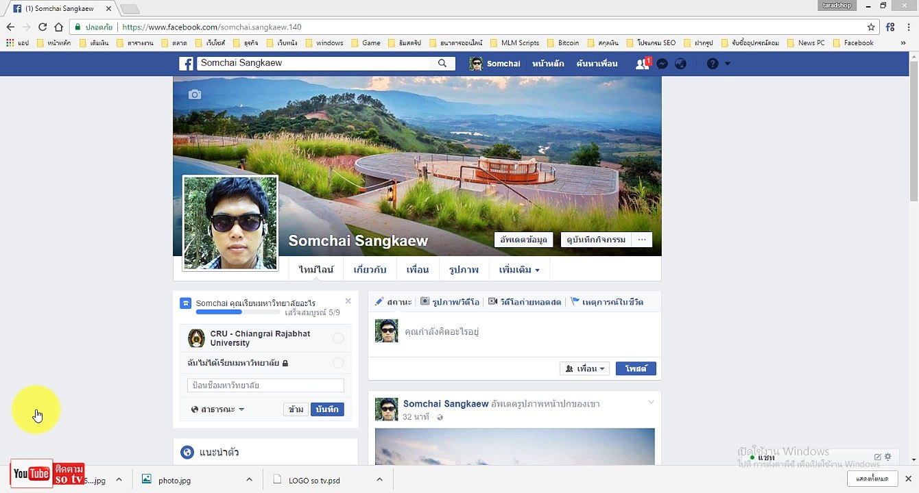
Task: Click the f8 extension icon
Action: pyautogui.click(x=890, y=27)
